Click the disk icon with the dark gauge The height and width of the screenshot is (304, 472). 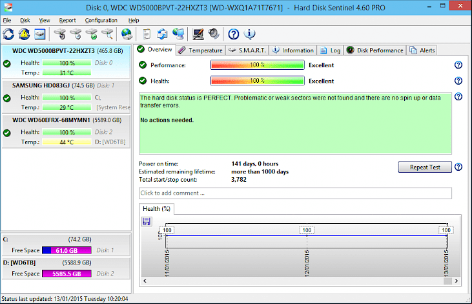click(60, 34)
